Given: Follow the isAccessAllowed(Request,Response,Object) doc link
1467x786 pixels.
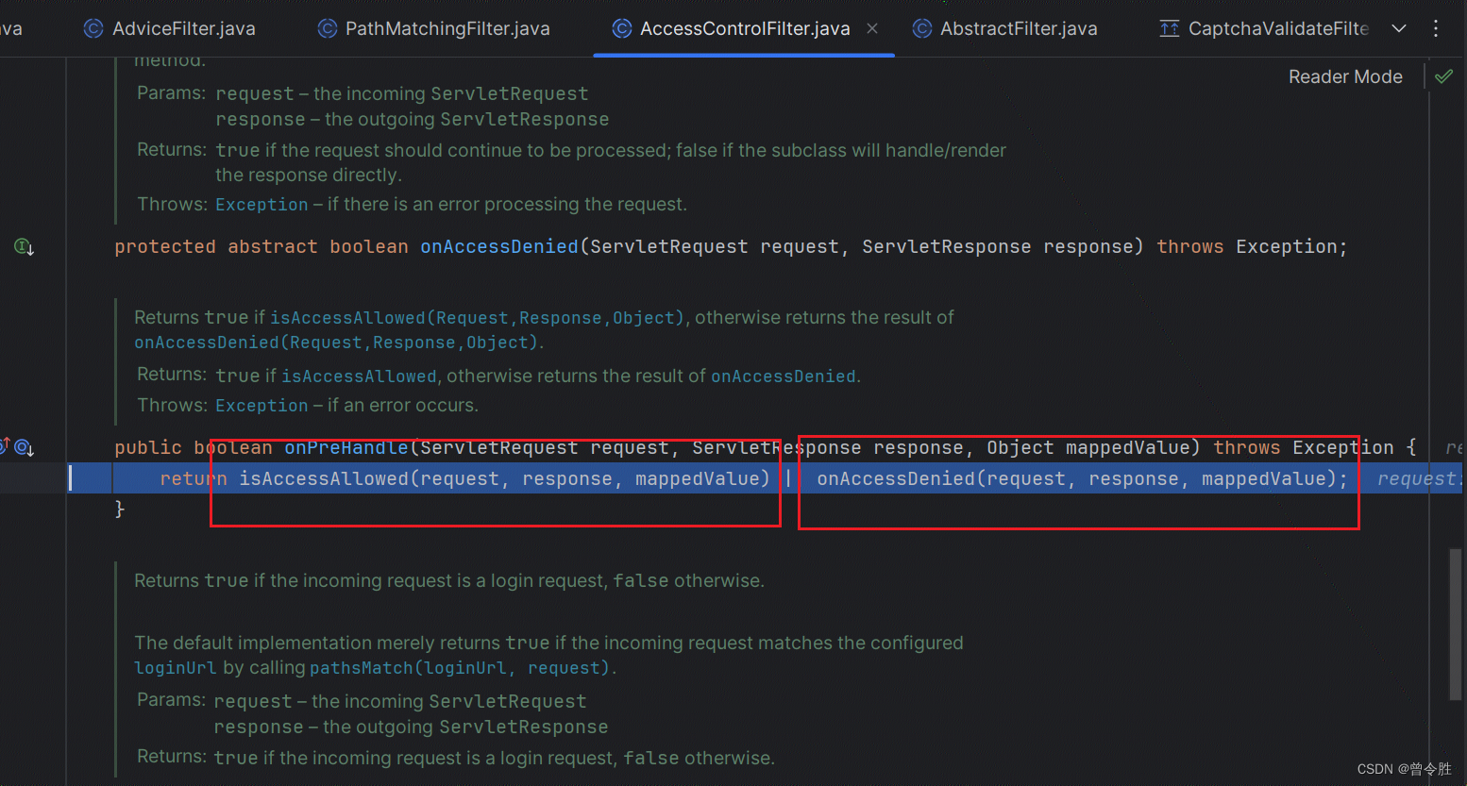Looking at the screenshot, I should (477, 318).
